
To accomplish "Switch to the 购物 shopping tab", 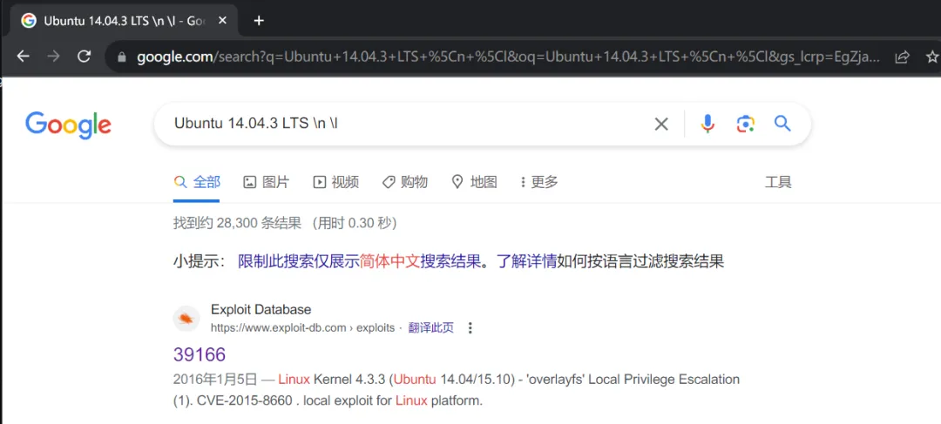I will [405, 182].
